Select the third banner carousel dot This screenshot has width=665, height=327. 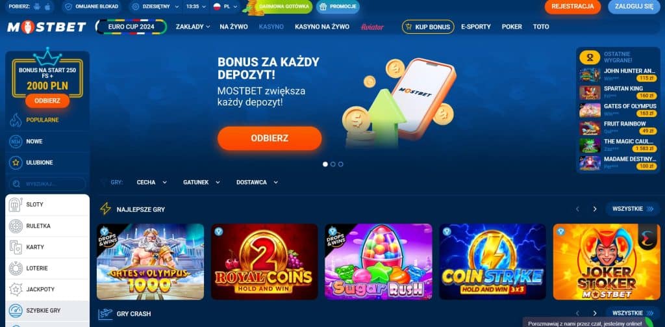click(340, 164)
